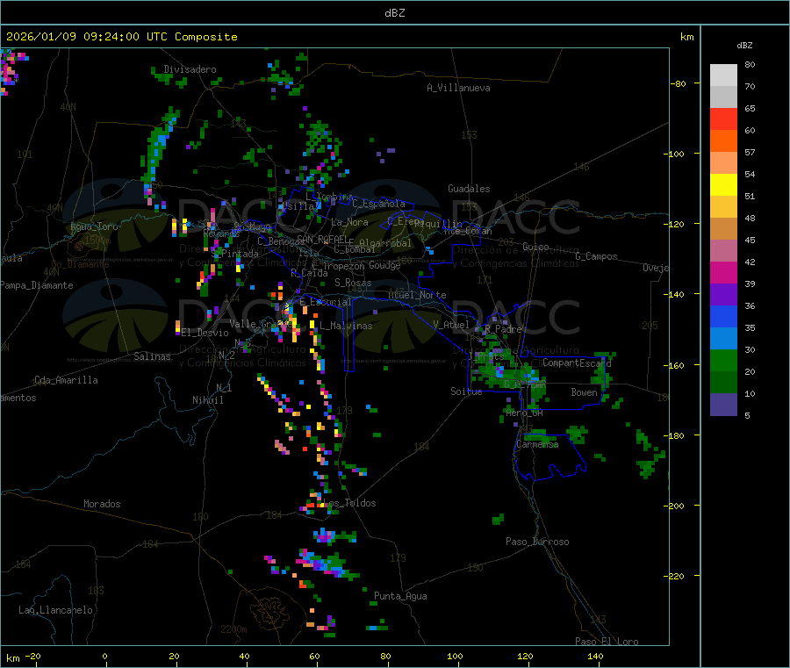Click the -200 km y-axis tick label

click(674, 506)
